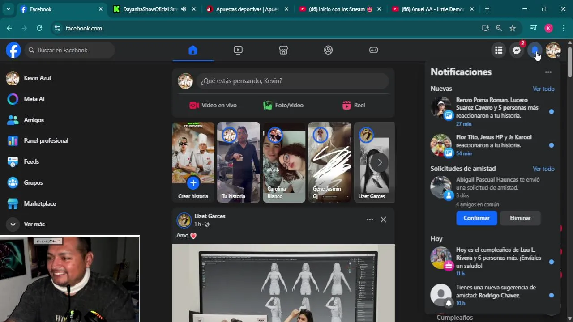Open the account profile picture menu

pos(553,50)
